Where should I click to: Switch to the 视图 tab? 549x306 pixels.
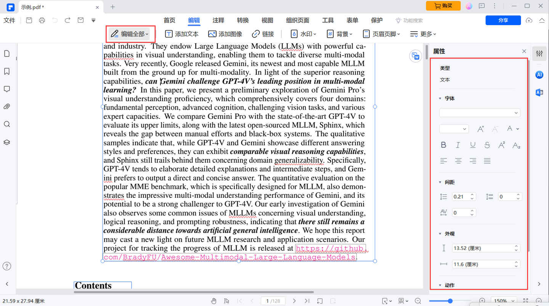[267, 20]
